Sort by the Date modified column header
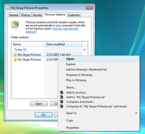This screenshot has height=134, width=145. 64,44
